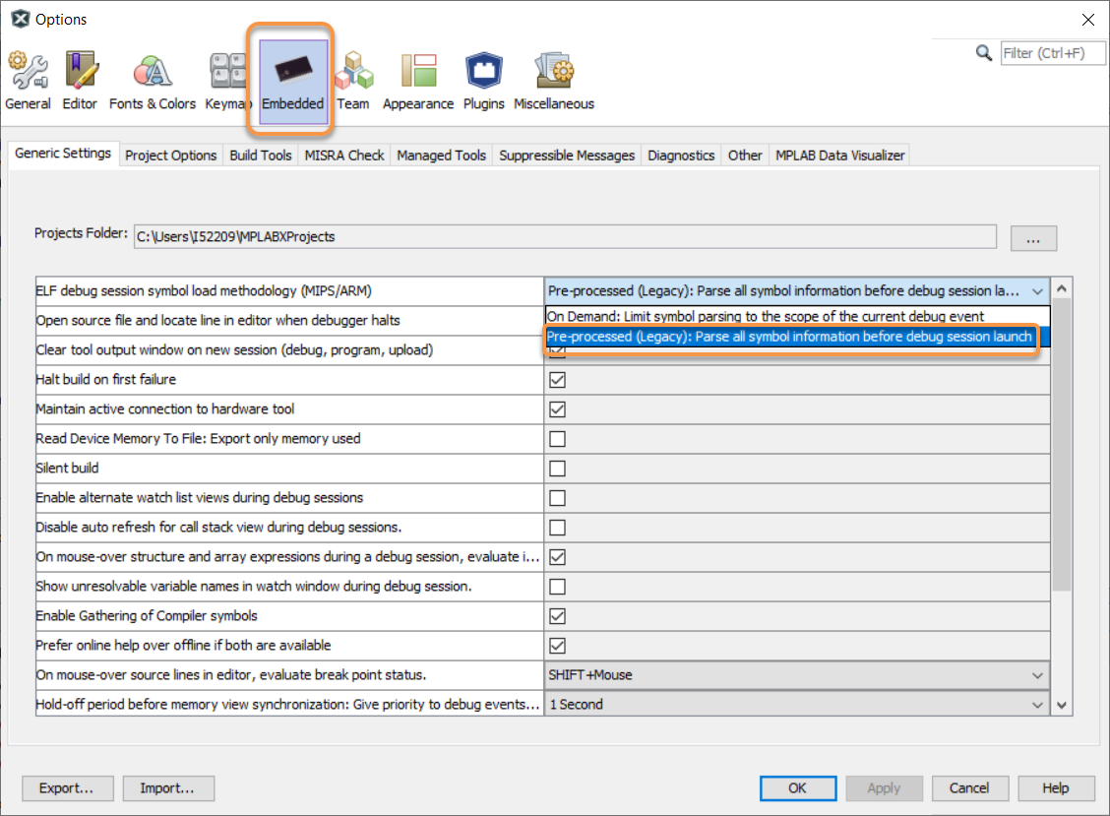Enable the Silent build checkbox
Screen dimensions: 1110x816
(557, 469)
